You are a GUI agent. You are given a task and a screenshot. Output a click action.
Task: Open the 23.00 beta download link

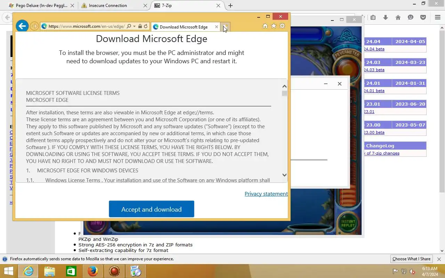tap(374, 132)
